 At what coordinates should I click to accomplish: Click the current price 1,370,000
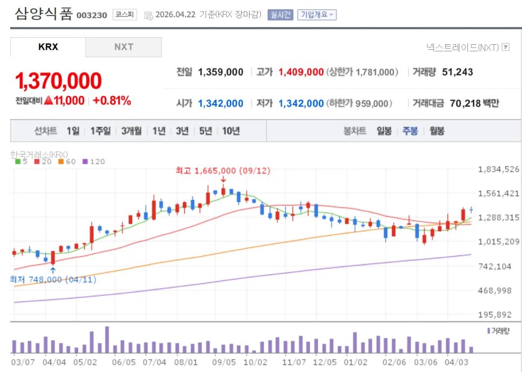[58, 81]
